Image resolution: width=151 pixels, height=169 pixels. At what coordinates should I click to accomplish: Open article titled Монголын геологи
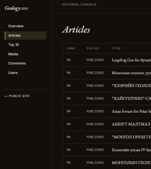[131, 73]
